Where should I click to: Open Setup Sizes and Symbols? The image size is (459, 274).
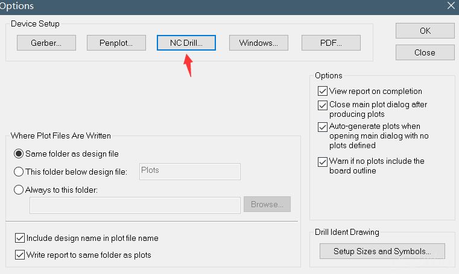pos(382,251)
